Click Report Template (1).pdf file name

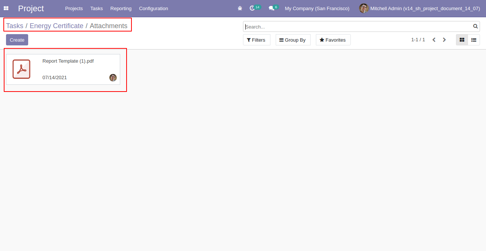(x=68, y=61)
